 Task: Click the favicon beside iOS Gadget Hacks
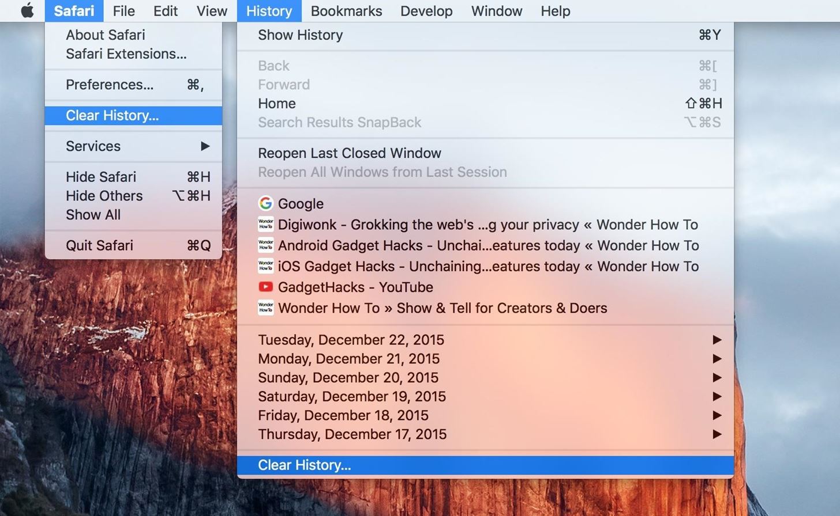[x=265, y=265]
